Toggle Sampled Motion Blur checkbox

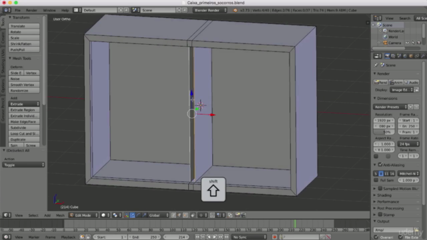coord(380,188)
